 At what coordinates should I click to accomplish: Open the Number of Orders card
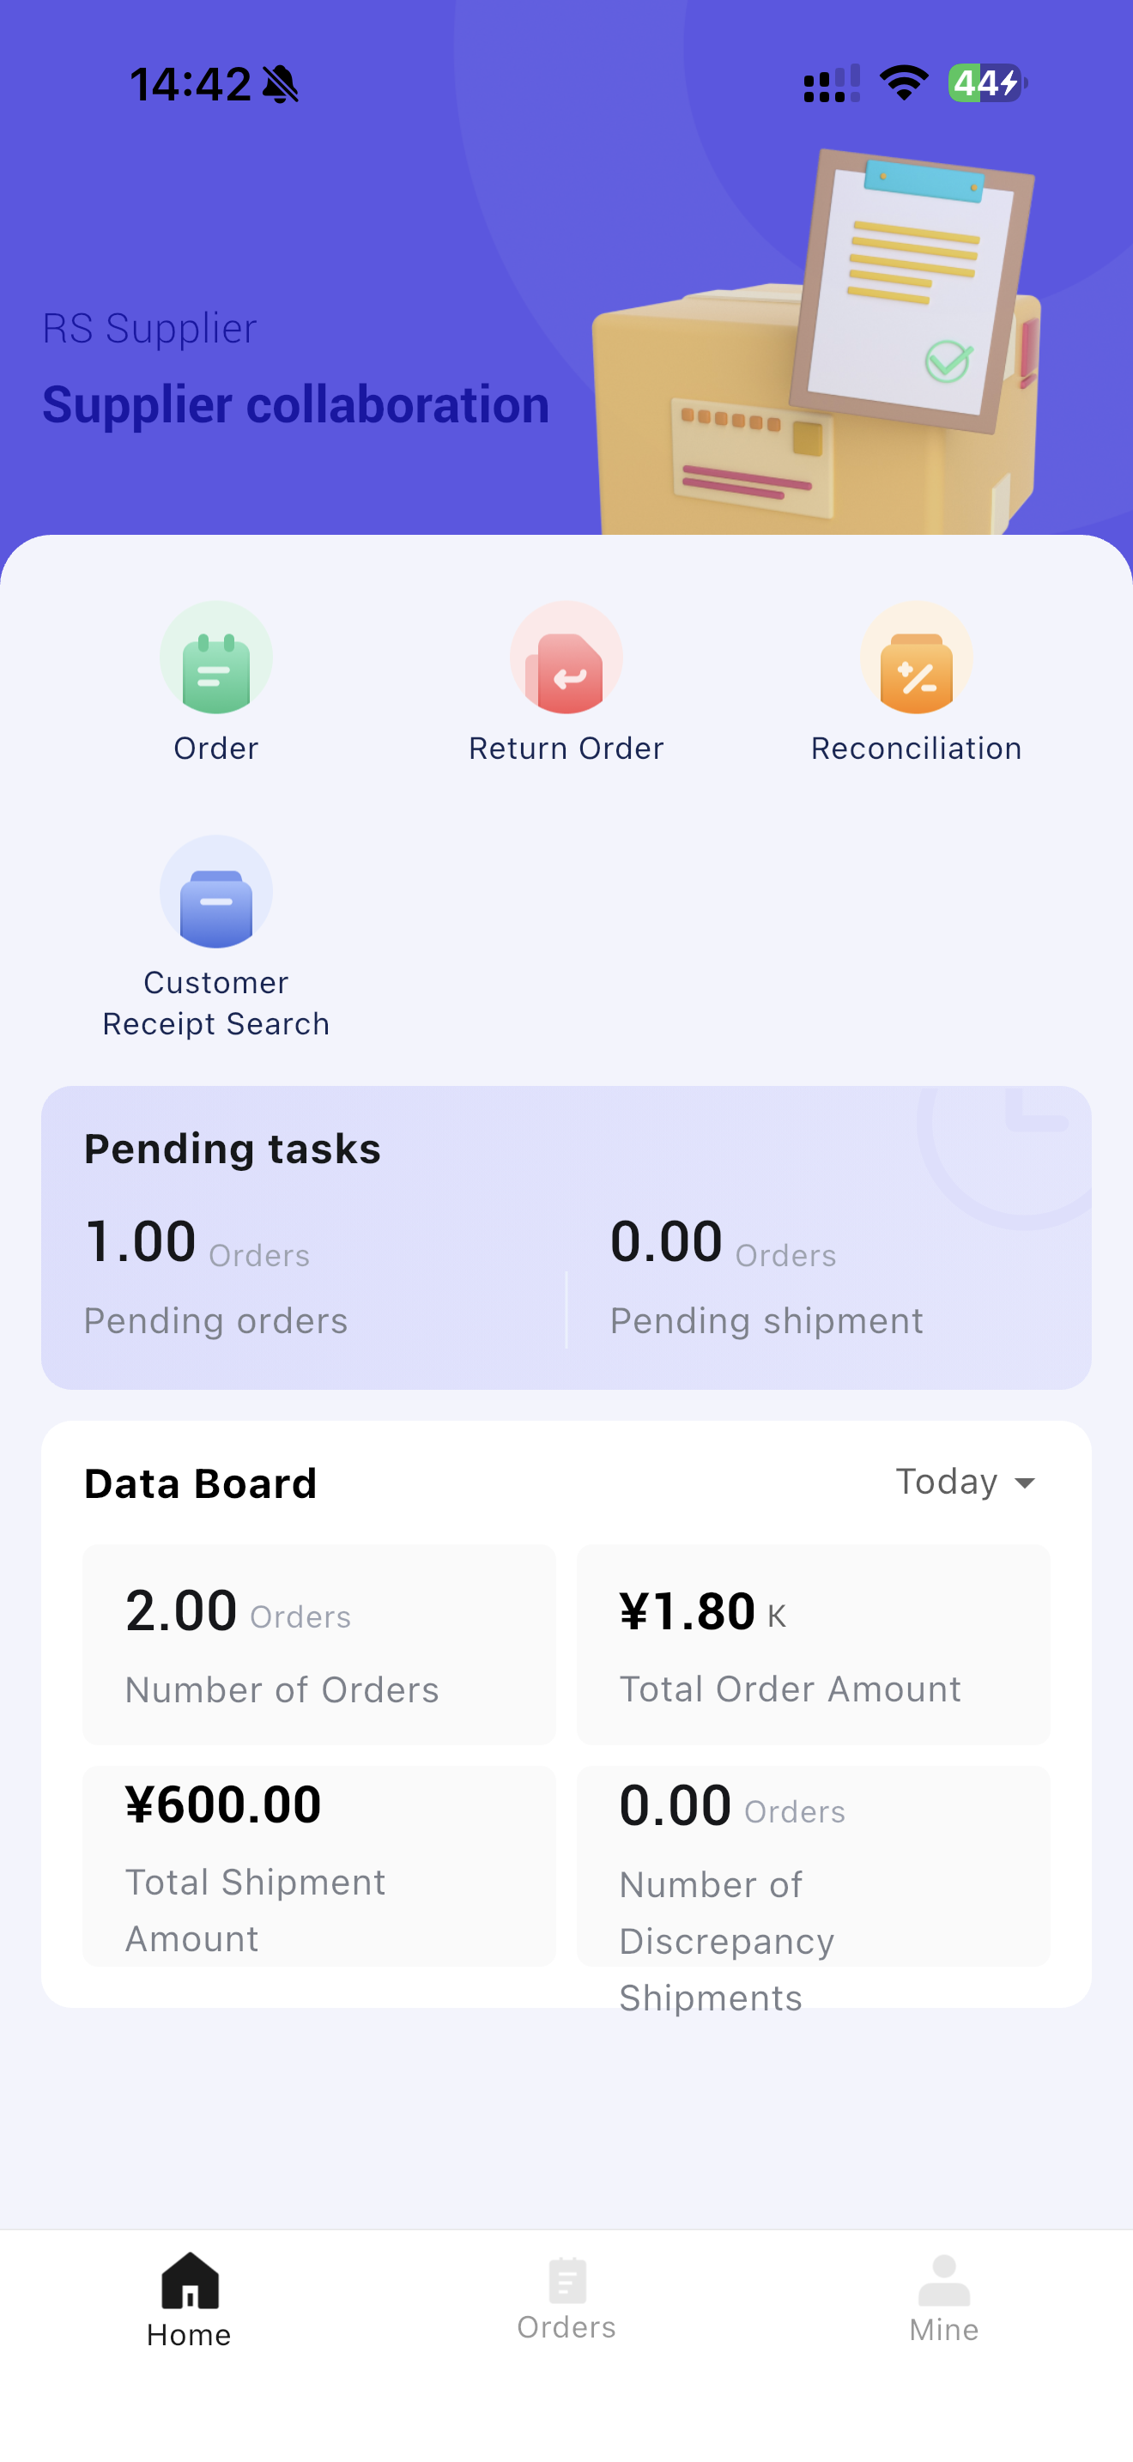pos(319,1644)
